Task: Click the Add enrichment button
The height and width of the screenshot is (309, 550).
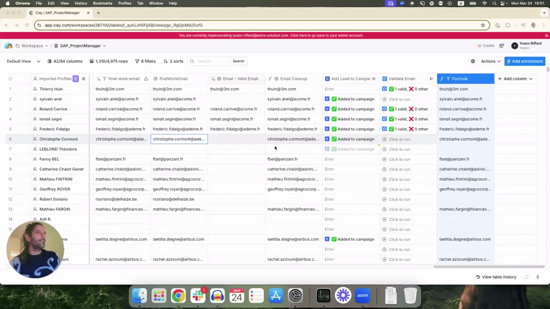Action: (x=525, y=61)
